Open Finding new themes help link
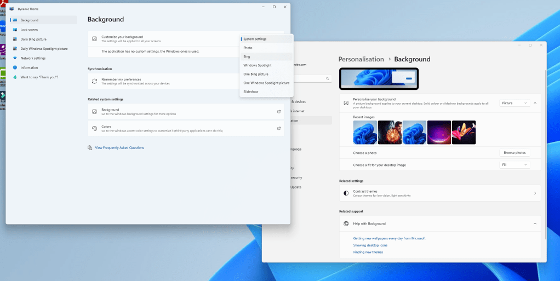Image resolution: width=560 pixels, height=281 pixels. click(x=368, y=252)
